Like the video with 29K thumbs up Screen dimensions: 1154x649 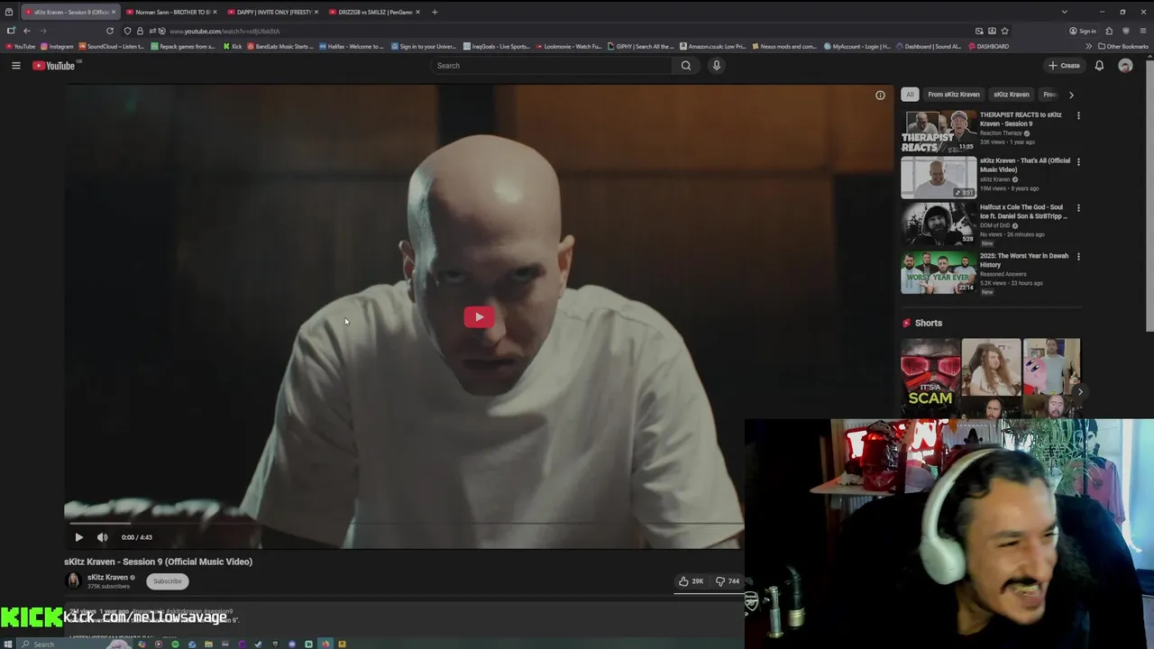pos(691,581)
